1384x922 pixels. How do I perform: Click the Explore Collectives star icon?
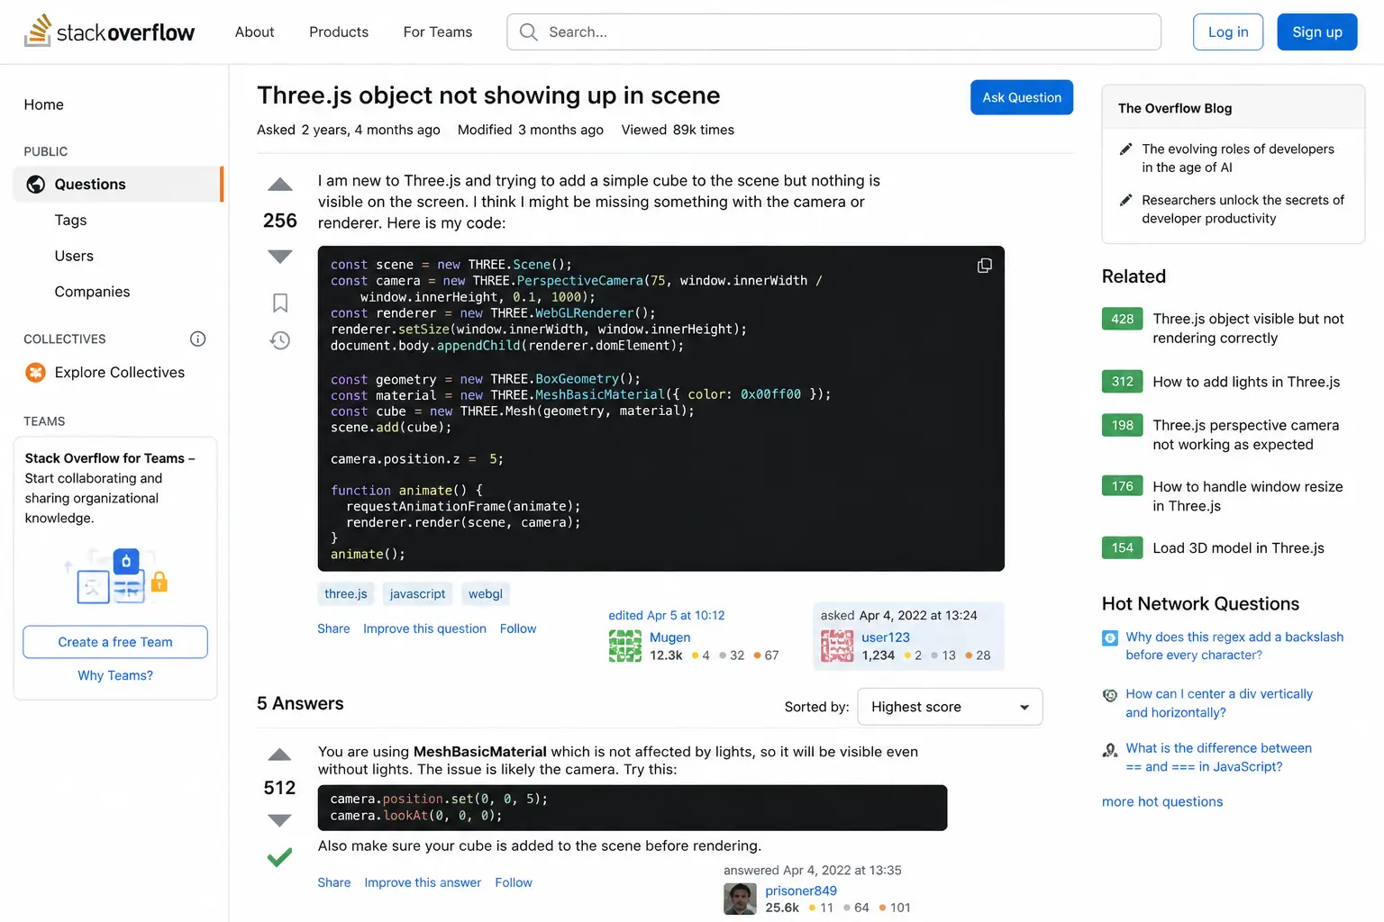pyautogui.click(x=35, y=373)
